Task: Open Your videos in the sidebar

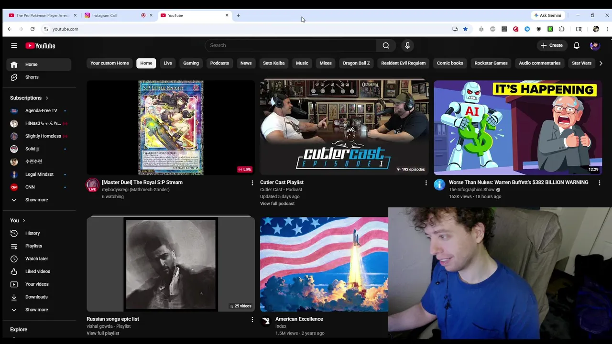Action: pyautogui.click(x=39, y=284)
